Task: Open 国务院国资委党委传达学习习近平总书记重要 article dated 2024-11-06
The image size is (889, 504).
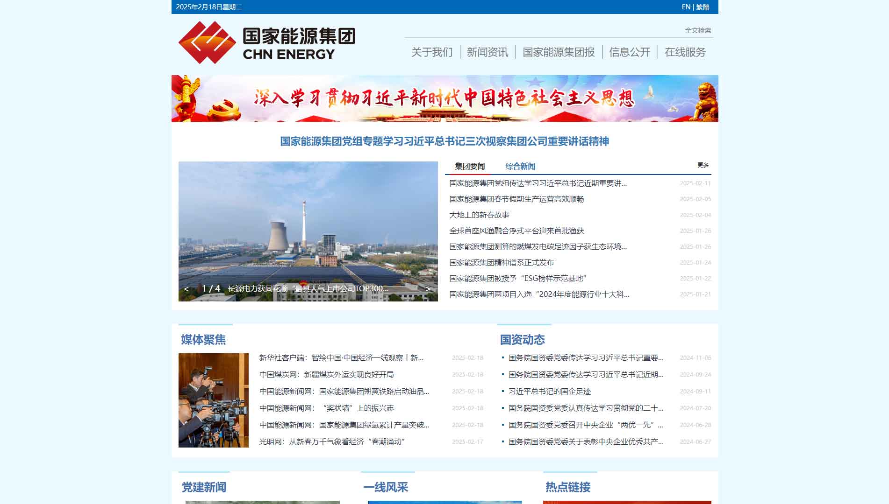Action: pos(586,358)
